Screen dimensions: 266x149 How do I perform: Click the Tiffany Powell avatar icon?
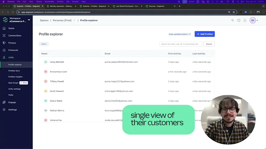(46, 82)
